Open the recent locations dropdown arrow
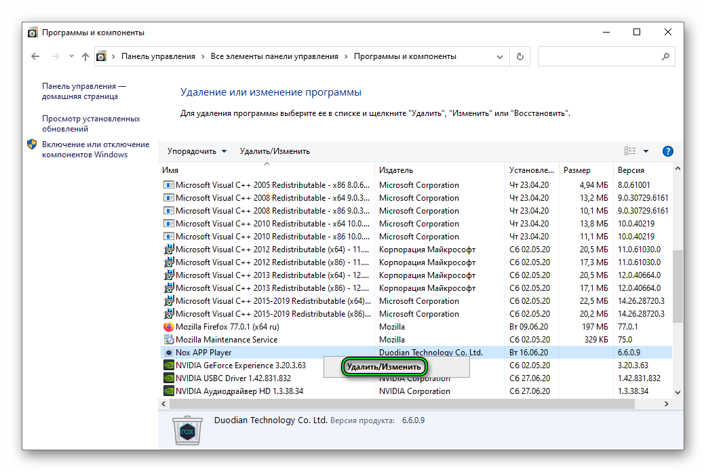Image resolution: width=706 pixels, height=472 pixels. pos(71,56)
